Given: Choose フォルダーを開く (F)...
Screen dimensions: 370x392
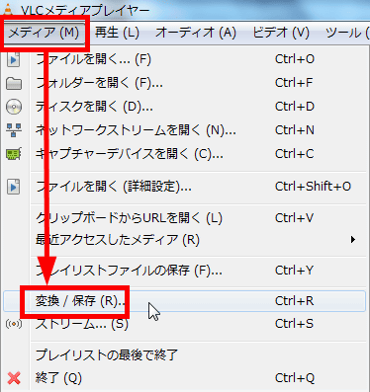Looking at the screenshot, I should 99,83.
